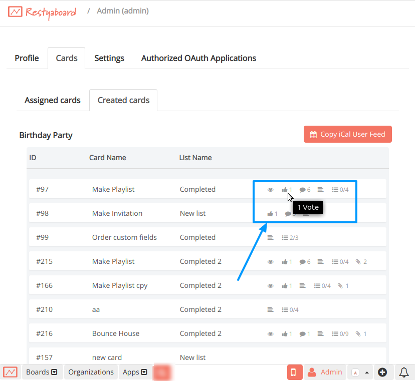Image resolution: width=415 pixels, height=381 pixels.
Task: Click Copy iCal User Feed button
Action: click(347, 134)
